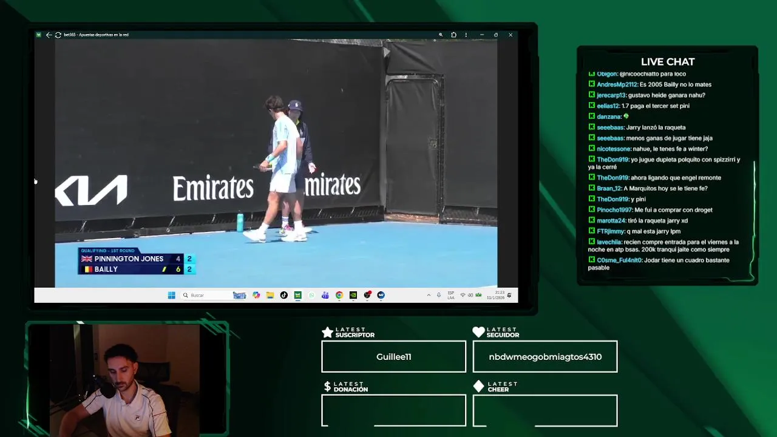Open the three-dot window menu
This screenshot has width=777, height=437.
click(x=466, y=35)
